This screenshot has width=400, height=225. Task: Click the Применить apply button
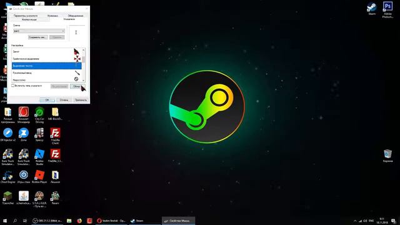point(81,100)
